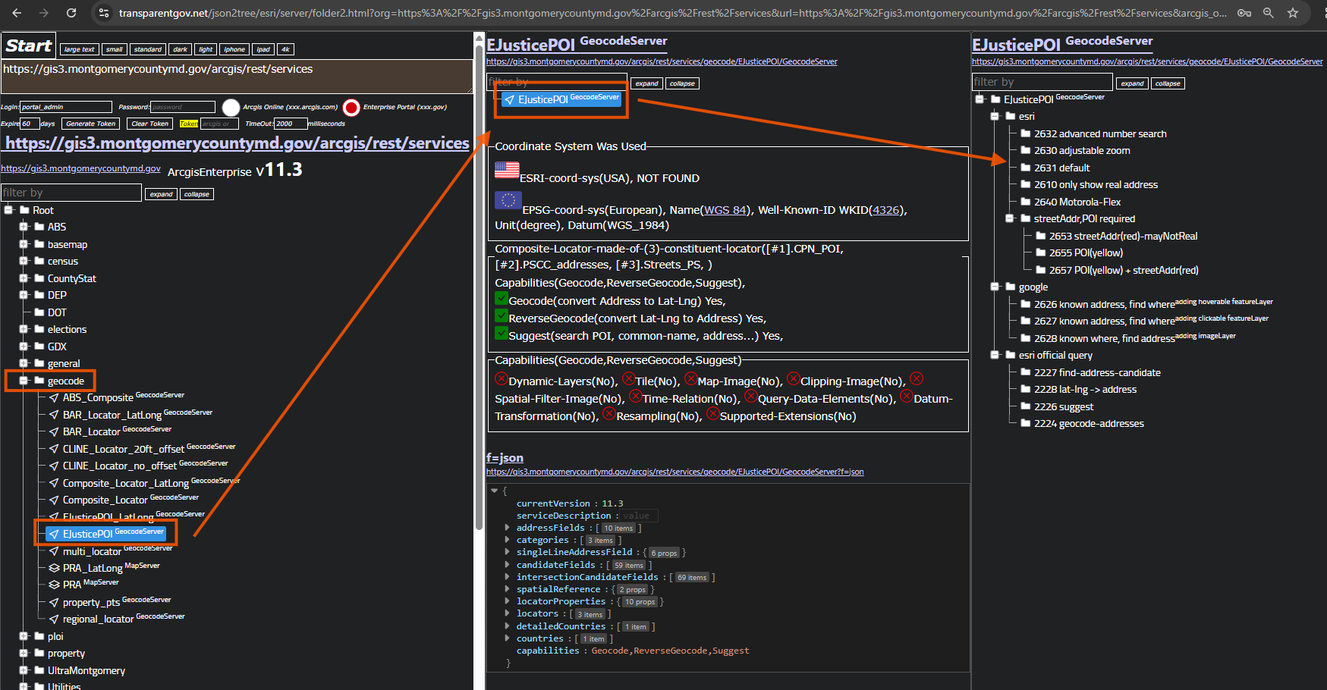Click the folder icon next to census
The image size is (1327, 690).
click(x=39, y=261)
